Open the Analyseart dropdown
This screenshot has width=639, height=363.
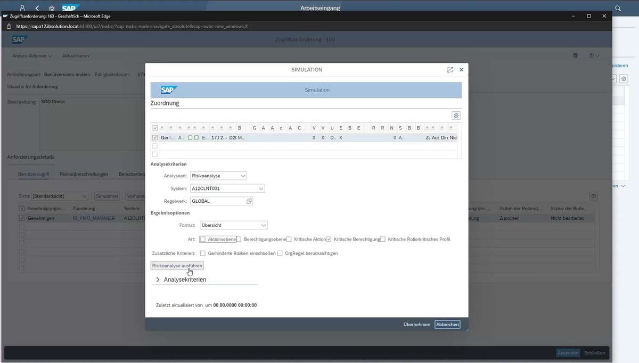[218, 176]
